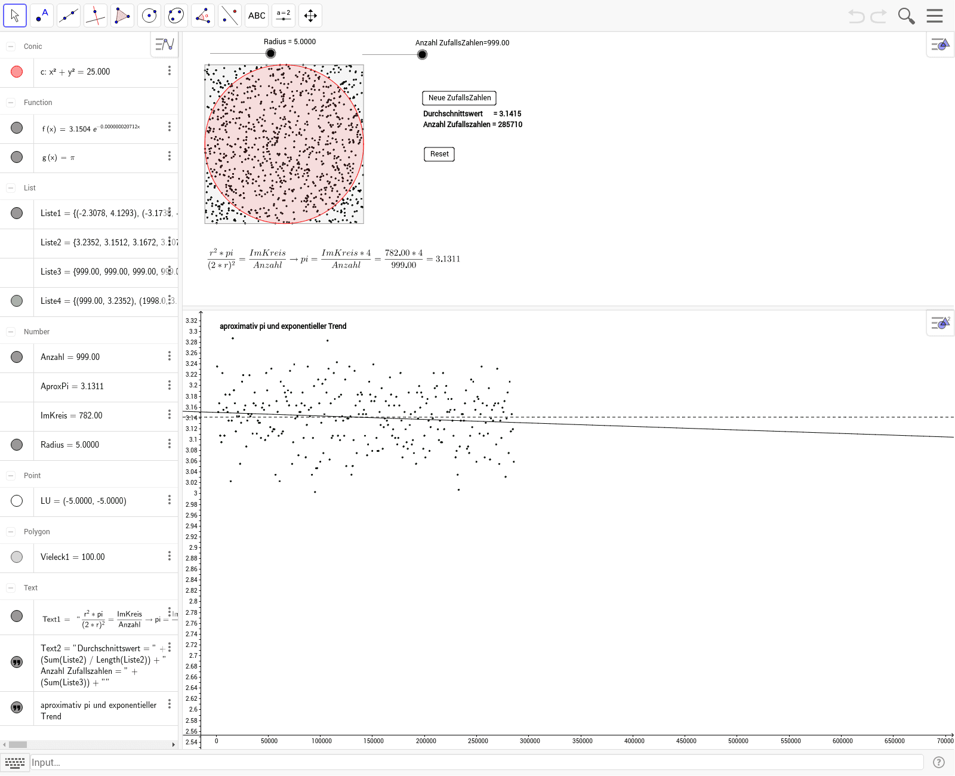
Task: Open Algebra view style bar
Action: click(164, 44)
